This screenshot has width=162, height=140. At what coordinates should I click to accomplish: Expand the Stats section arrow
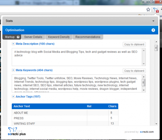point(153,21)
